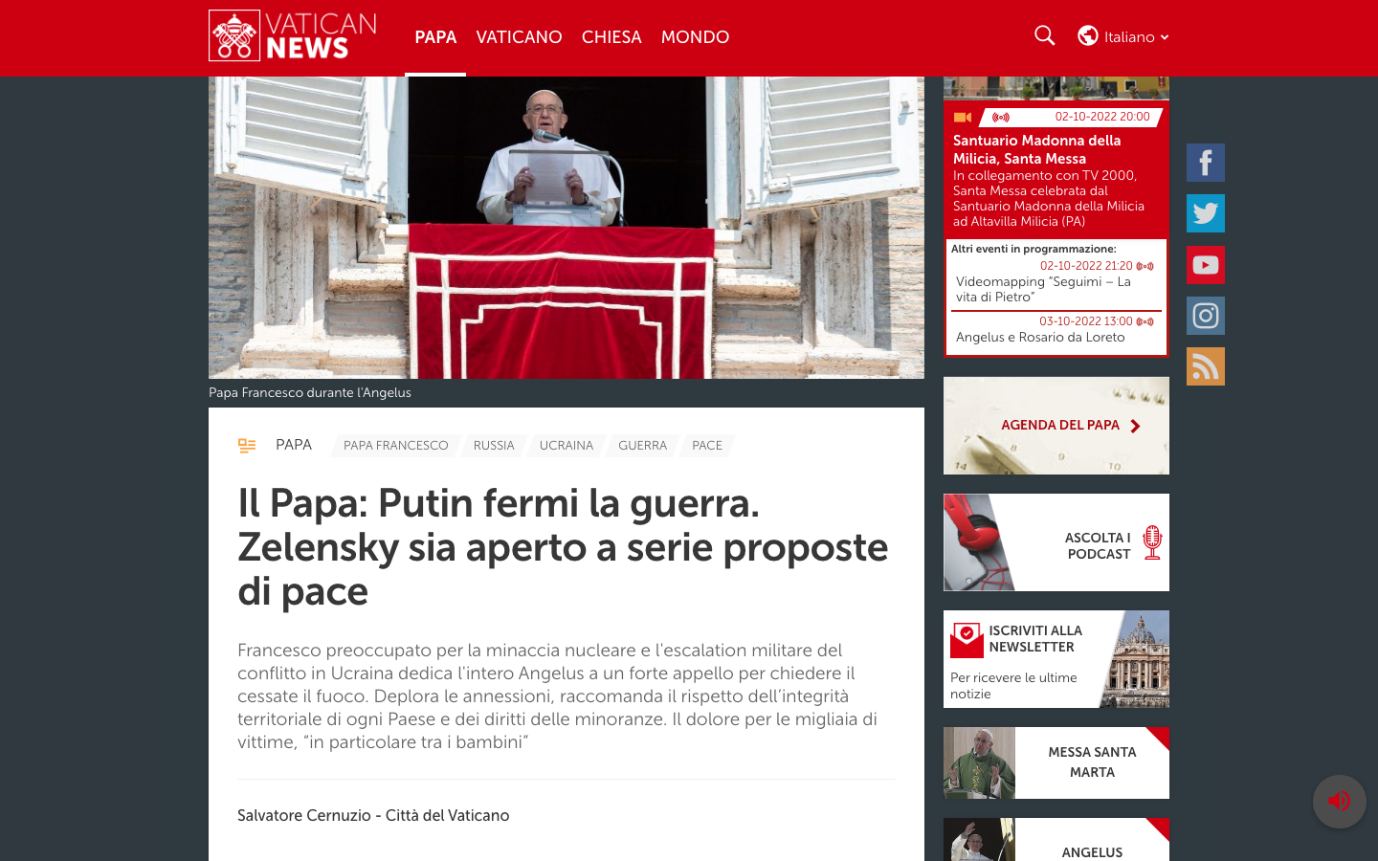
Task: Open the Twitter social icon
Action: tap(1205, 213)
